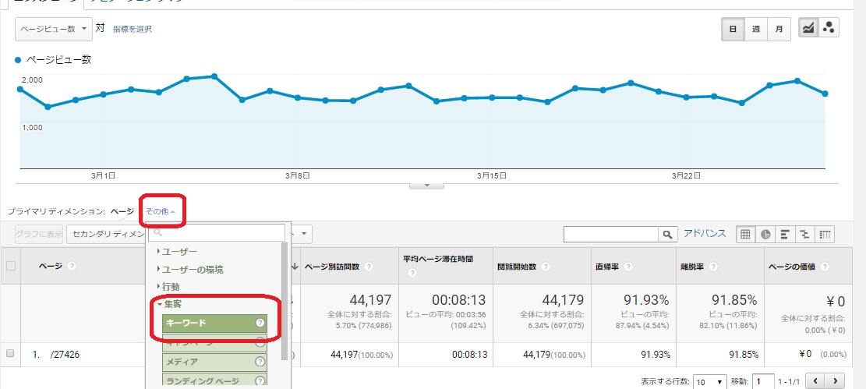866x389 pixels.
Task: Switch to the line chart view icon
Action: pyautogui.click(x=808, y=29)
